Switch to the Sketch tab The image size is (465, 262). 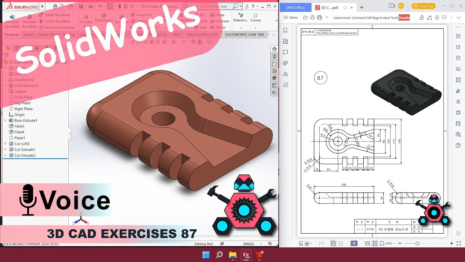(29, 35)
